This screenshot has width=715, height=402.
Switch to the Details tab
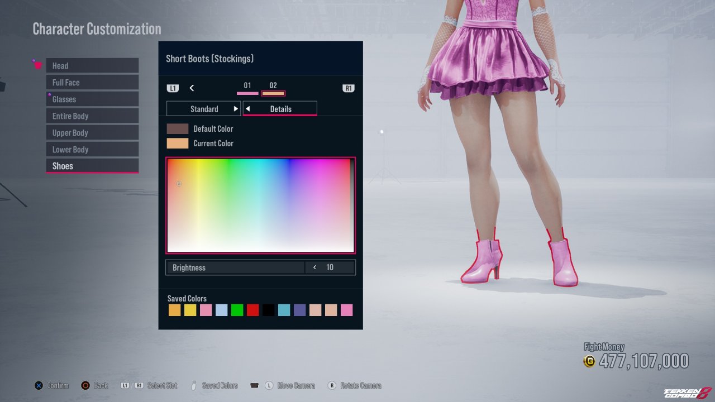280,109
